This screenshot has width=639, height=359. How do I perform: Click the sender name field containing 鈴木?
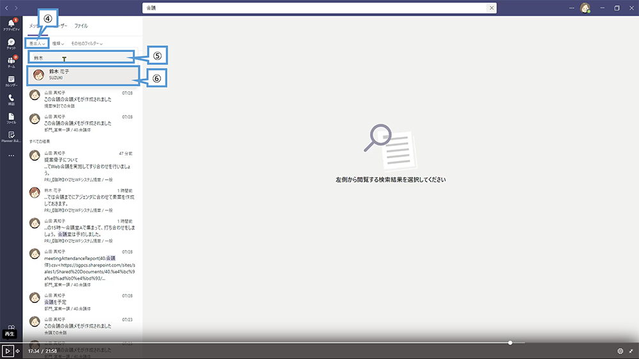point(81,58)
